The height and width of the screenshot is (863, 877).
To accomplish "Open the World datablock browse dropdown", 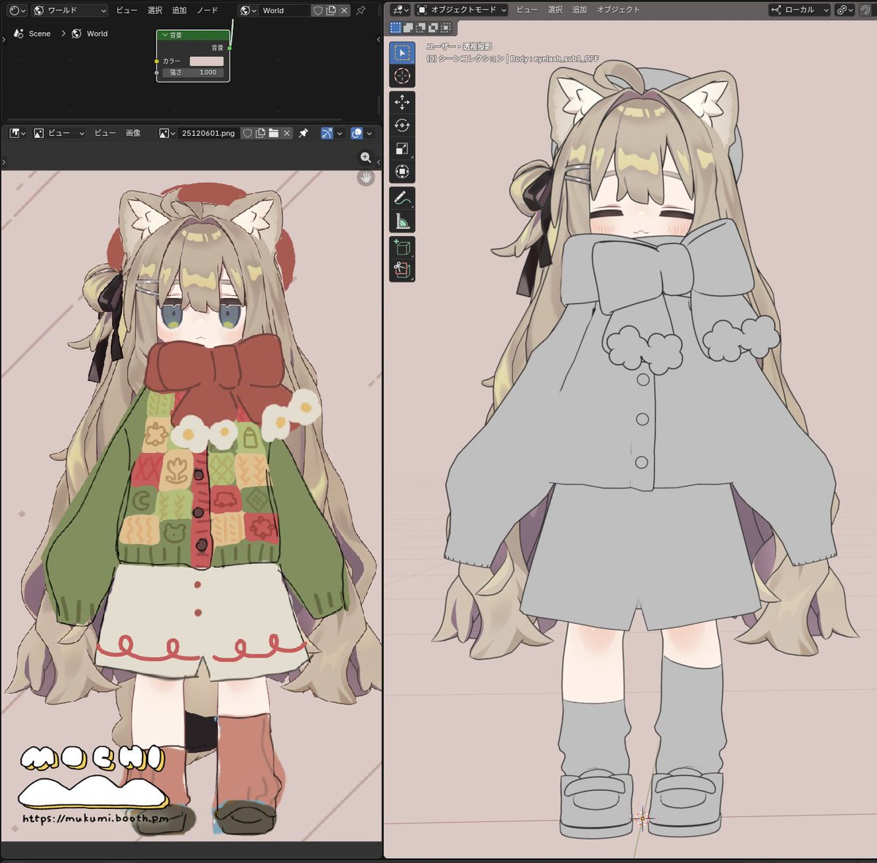I will click(248, 10).
